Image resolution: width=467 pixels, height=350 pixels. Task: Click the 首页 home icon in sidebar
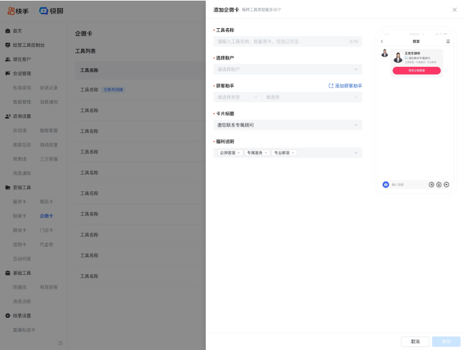click(x=8, y=31)
